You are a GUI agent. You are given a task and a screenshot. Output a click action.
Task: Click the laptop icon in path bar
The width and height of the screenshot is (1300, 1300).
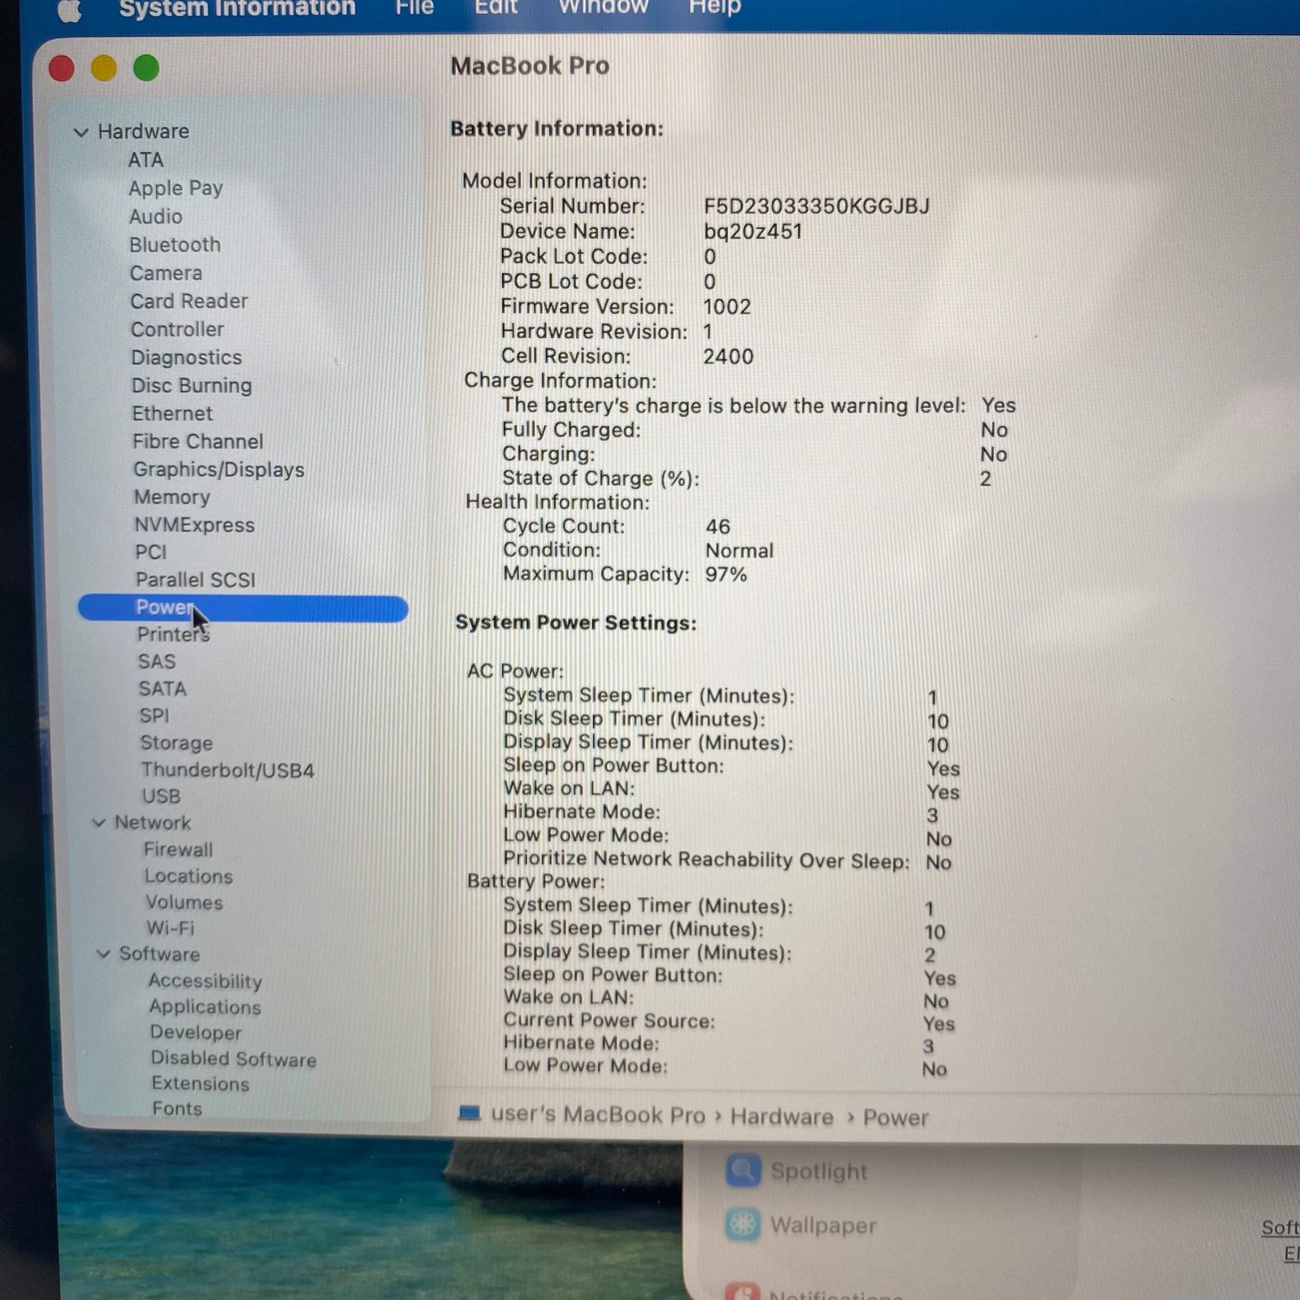pyautogui.click(x=470, y=1113)
